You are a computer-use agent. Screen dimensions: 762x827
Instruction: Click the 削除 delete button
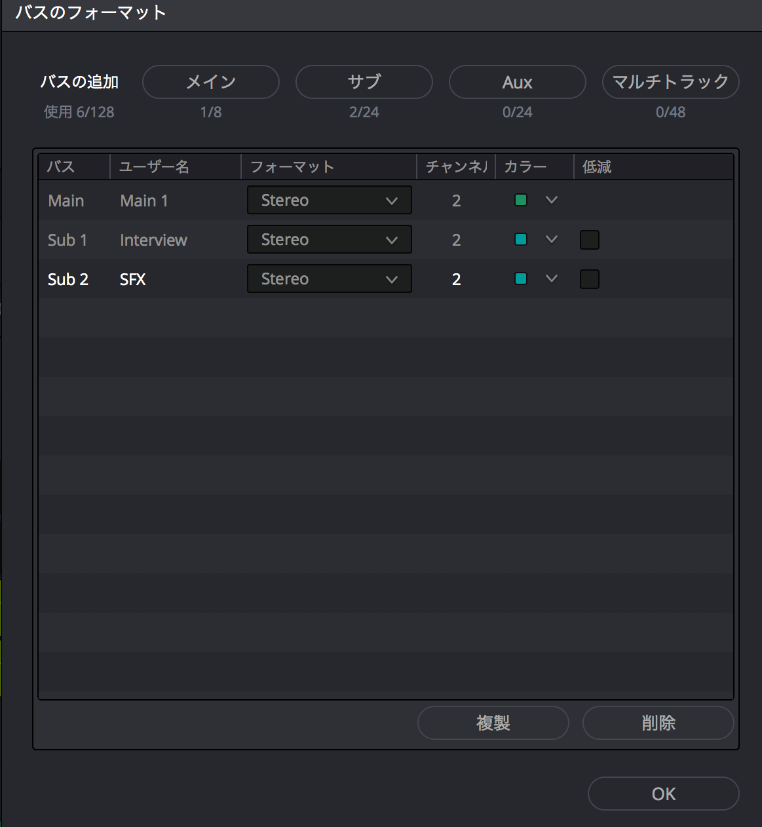[658, 723]
